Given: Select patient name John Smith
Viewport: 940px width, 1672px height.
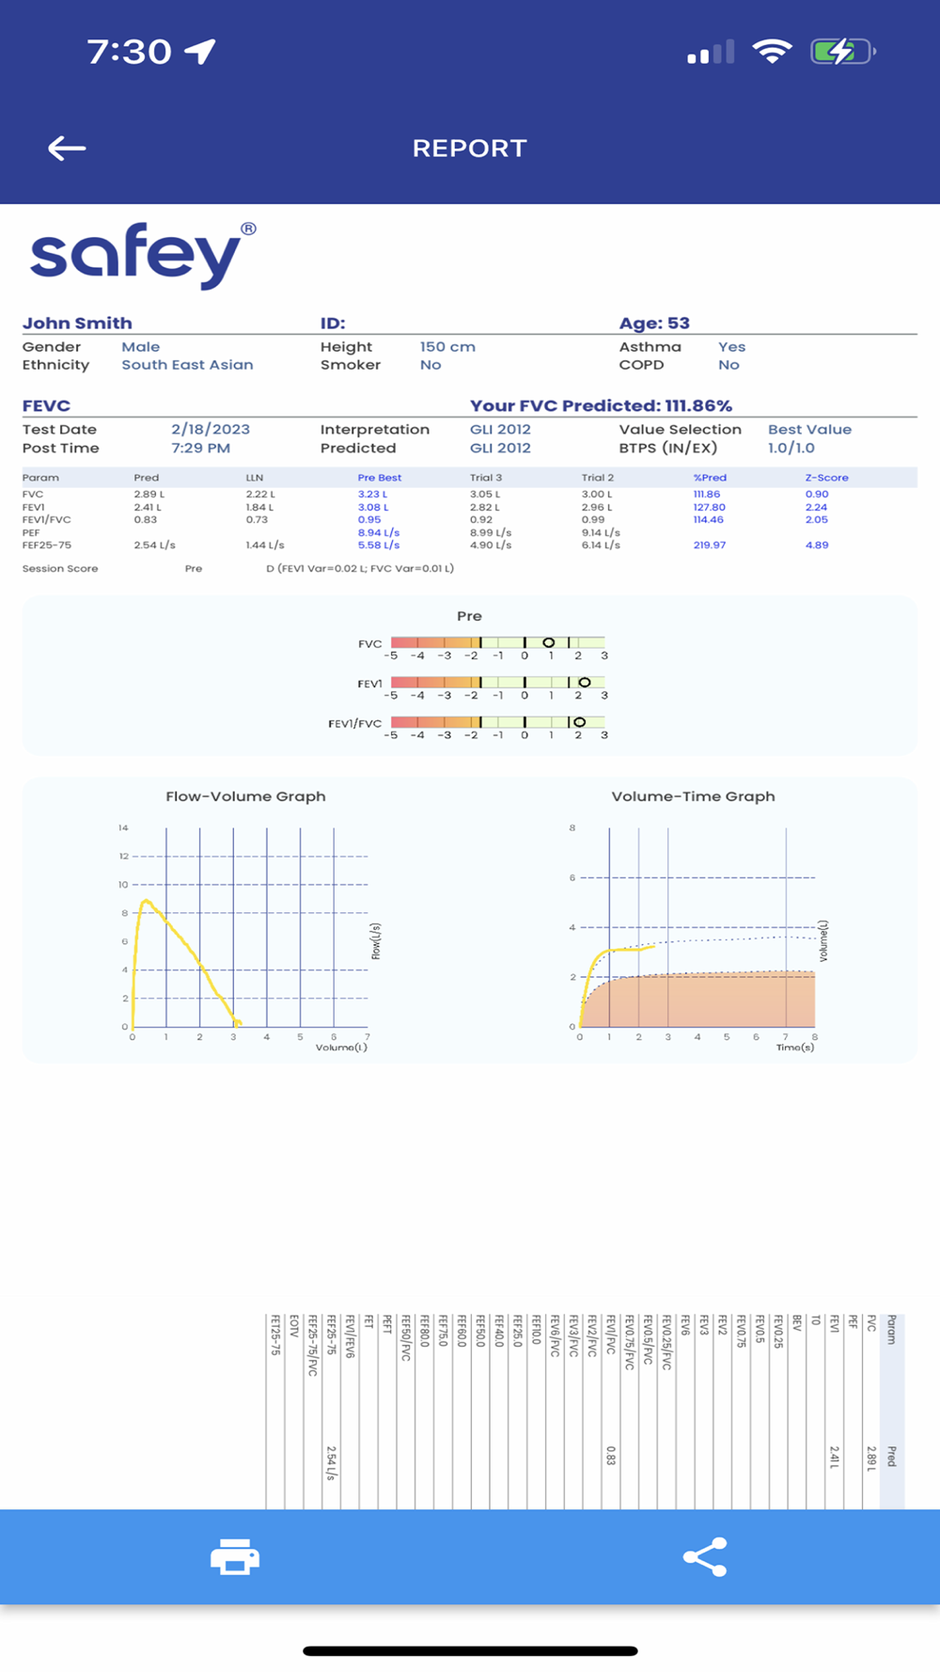Looking at the screenshot, I should point(77,323).
